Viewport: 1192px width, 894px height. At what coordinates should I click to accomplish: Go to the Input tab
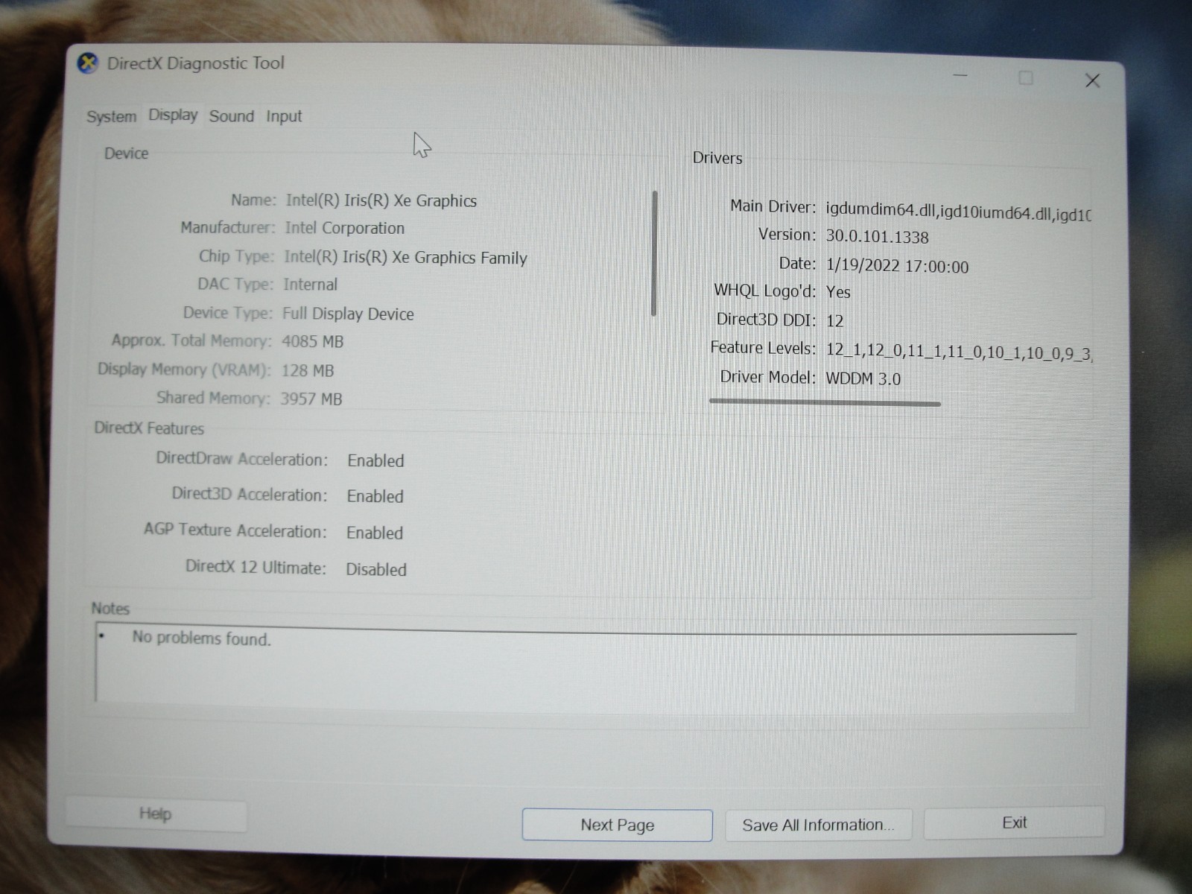[284, 116]
